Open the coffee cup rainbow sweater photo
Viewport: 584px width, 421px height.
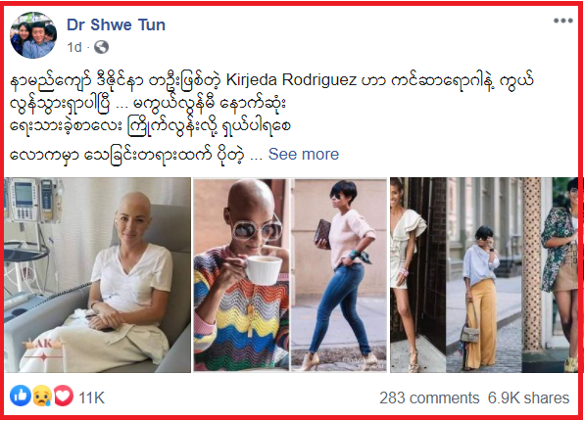(241, 275)
